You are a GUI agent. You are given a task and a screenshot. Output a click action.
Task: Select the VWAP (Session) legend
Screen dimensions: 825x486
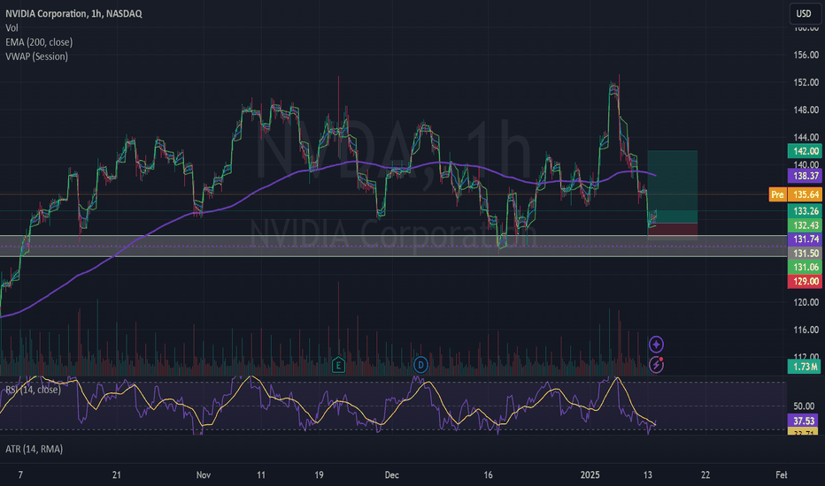(x=37, y=57)
